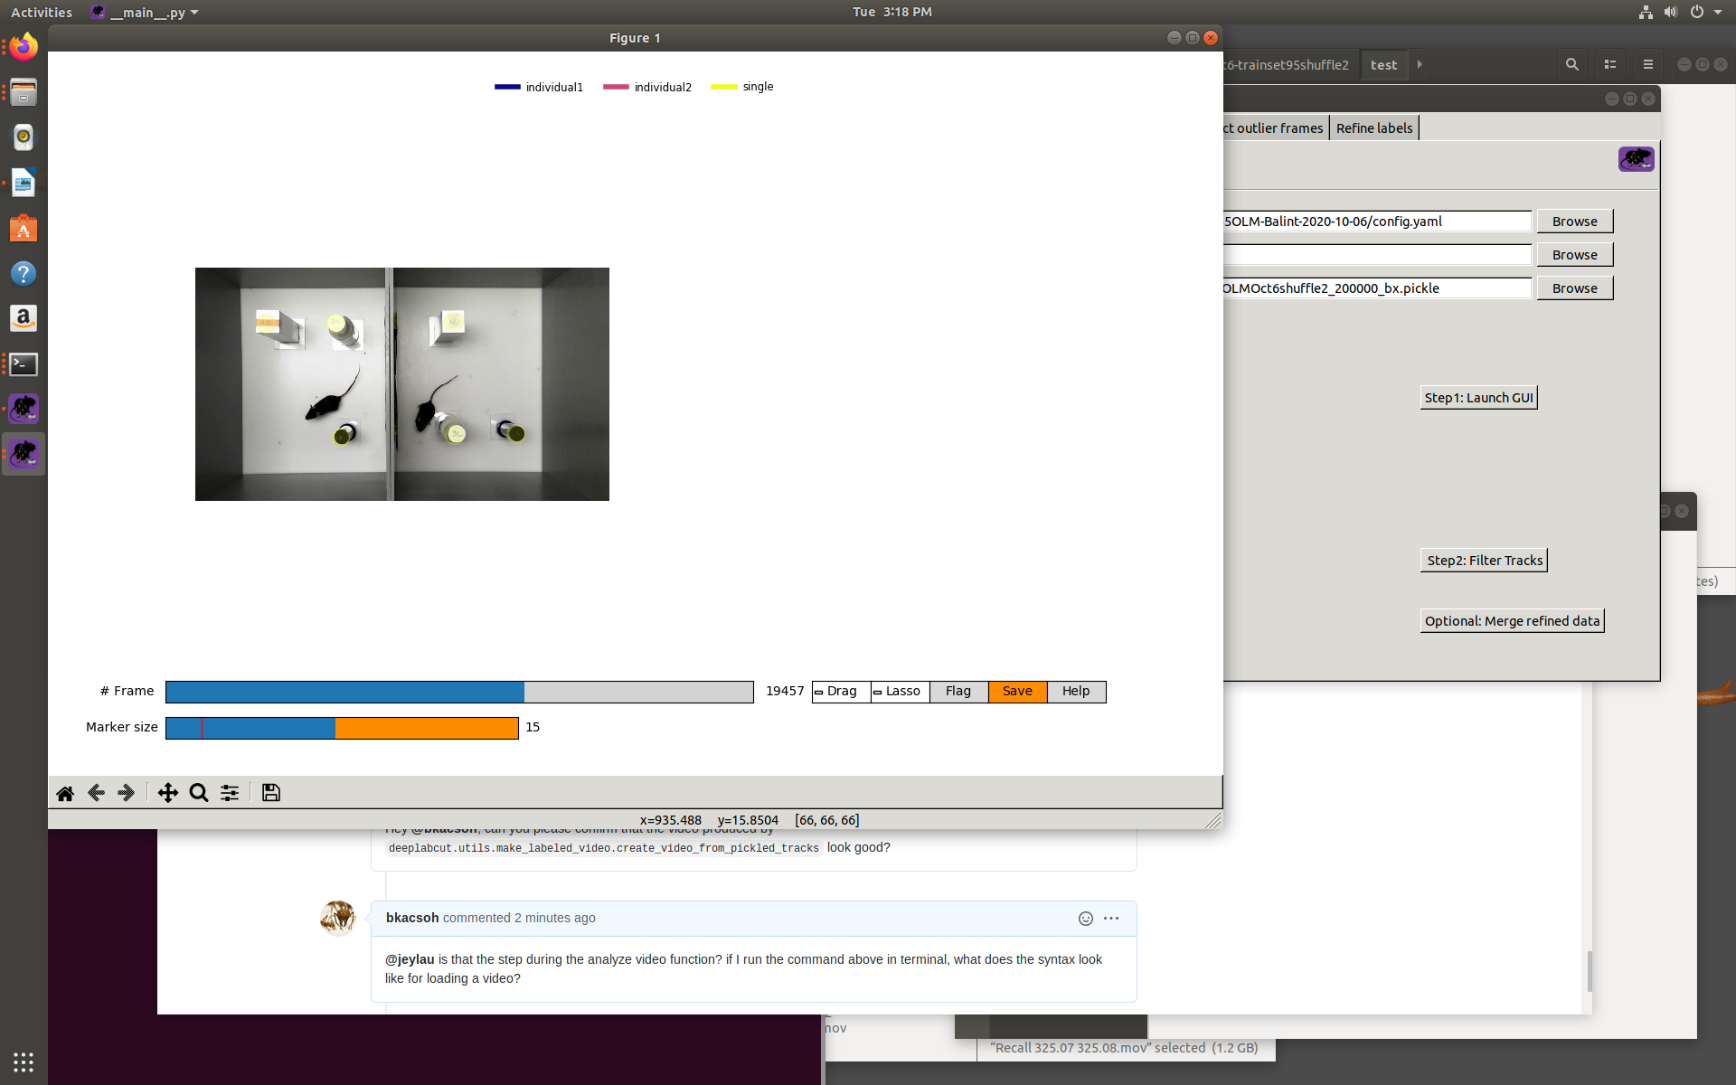Click the mouse arena video frame
The width and height of the screenshot is (1736, 1085).
click(402, 384)
